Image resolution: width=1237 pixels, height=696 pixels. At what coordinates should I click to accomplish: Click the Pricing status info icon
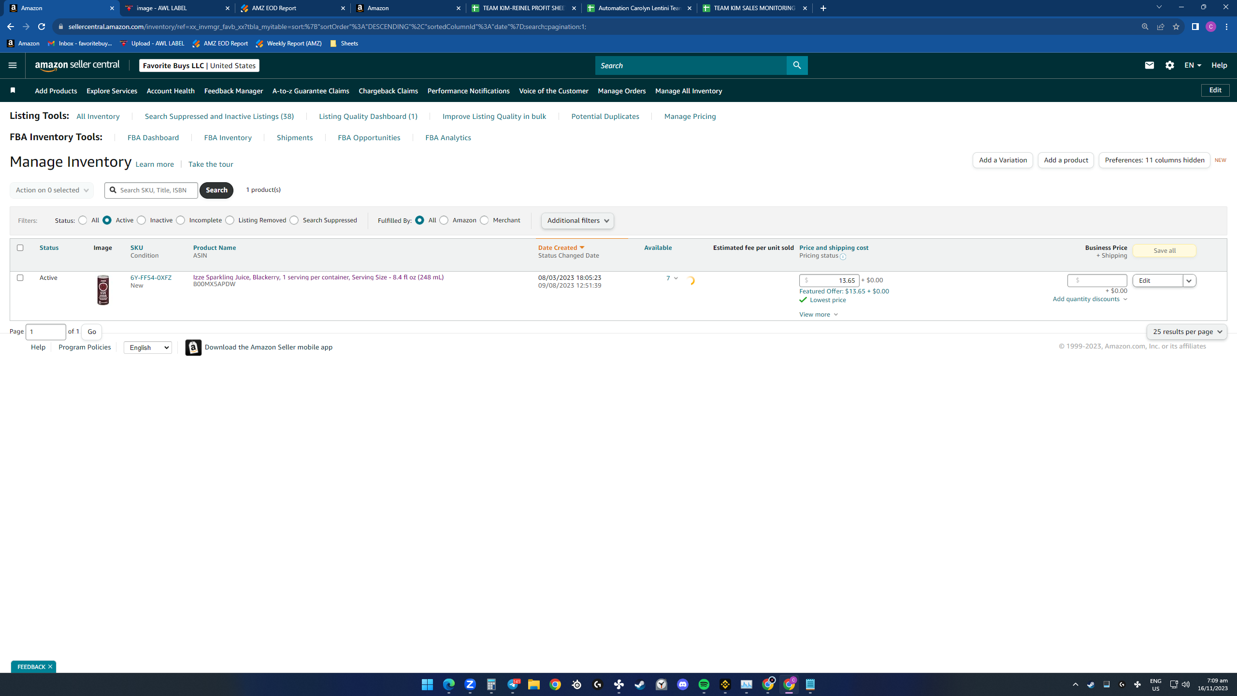pyautogui.click(x=843, y=257)
